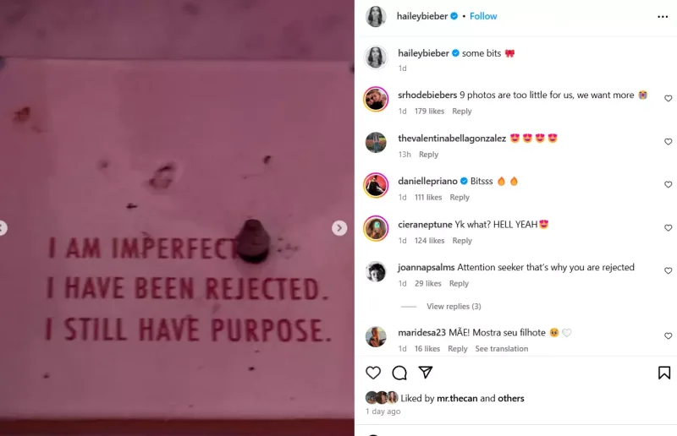Like the post with heart icon

[373, 373]
